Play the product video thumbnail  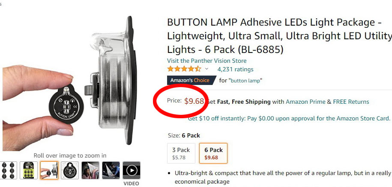pos(132,170)
